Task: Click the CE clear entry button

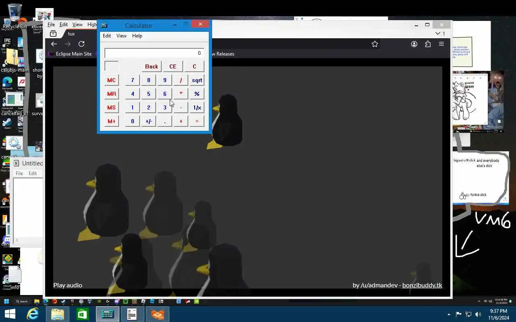Action: pos(173,66)
